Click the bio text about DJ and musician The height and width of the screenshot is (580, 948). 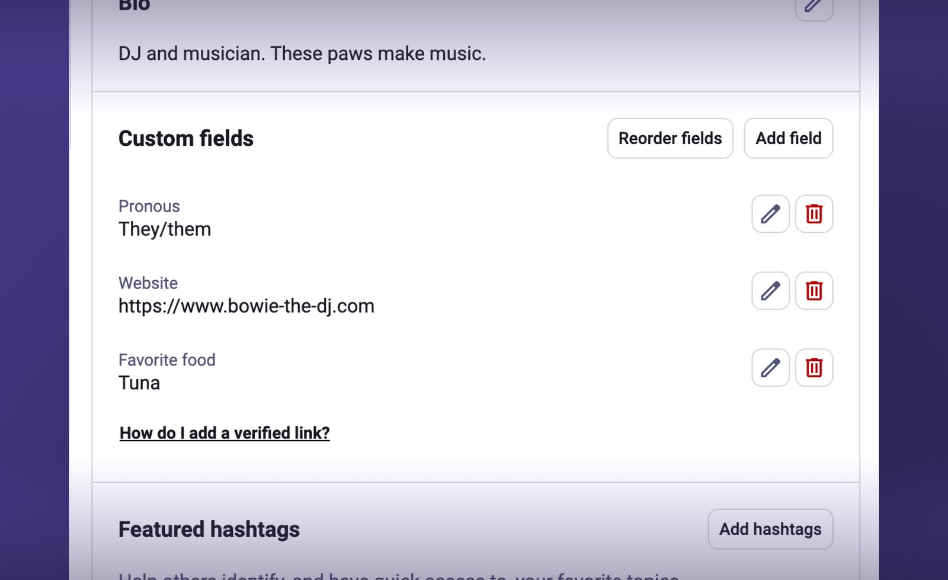pyautogui.click(x=302, y=53)
